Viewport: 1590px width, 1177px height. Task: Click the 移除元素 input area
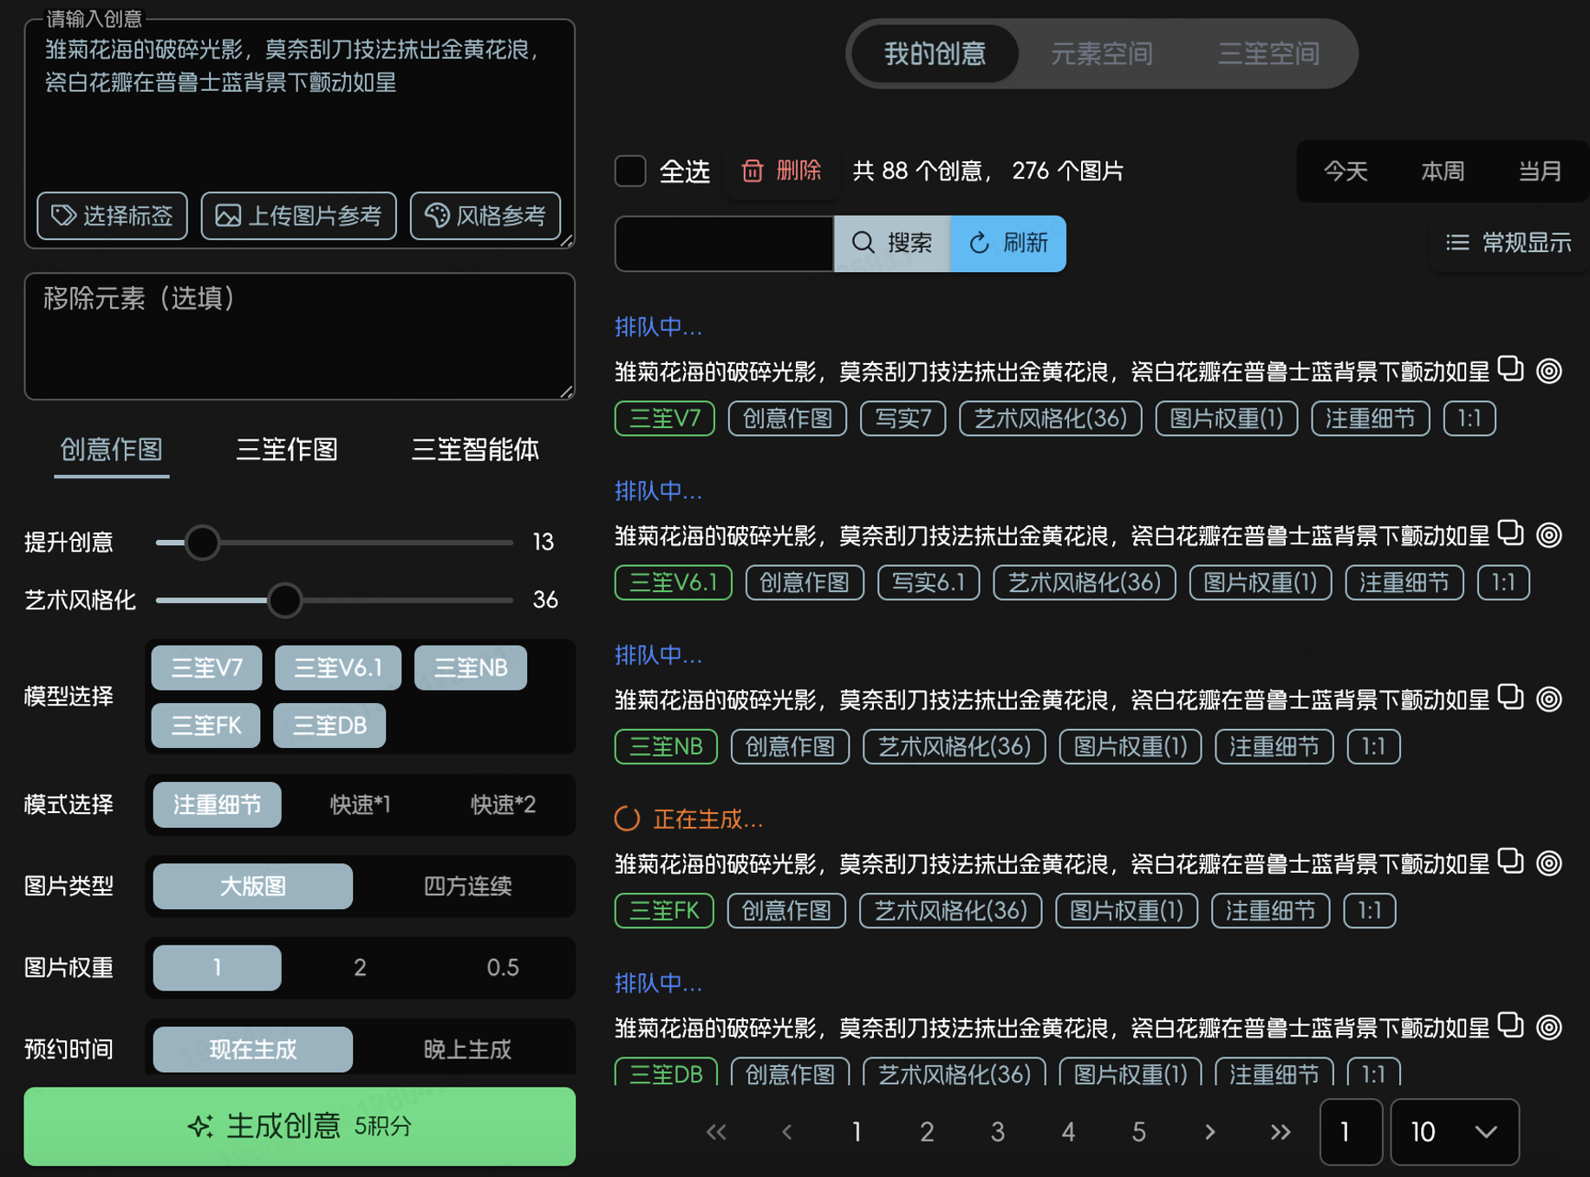pos(299,336)
